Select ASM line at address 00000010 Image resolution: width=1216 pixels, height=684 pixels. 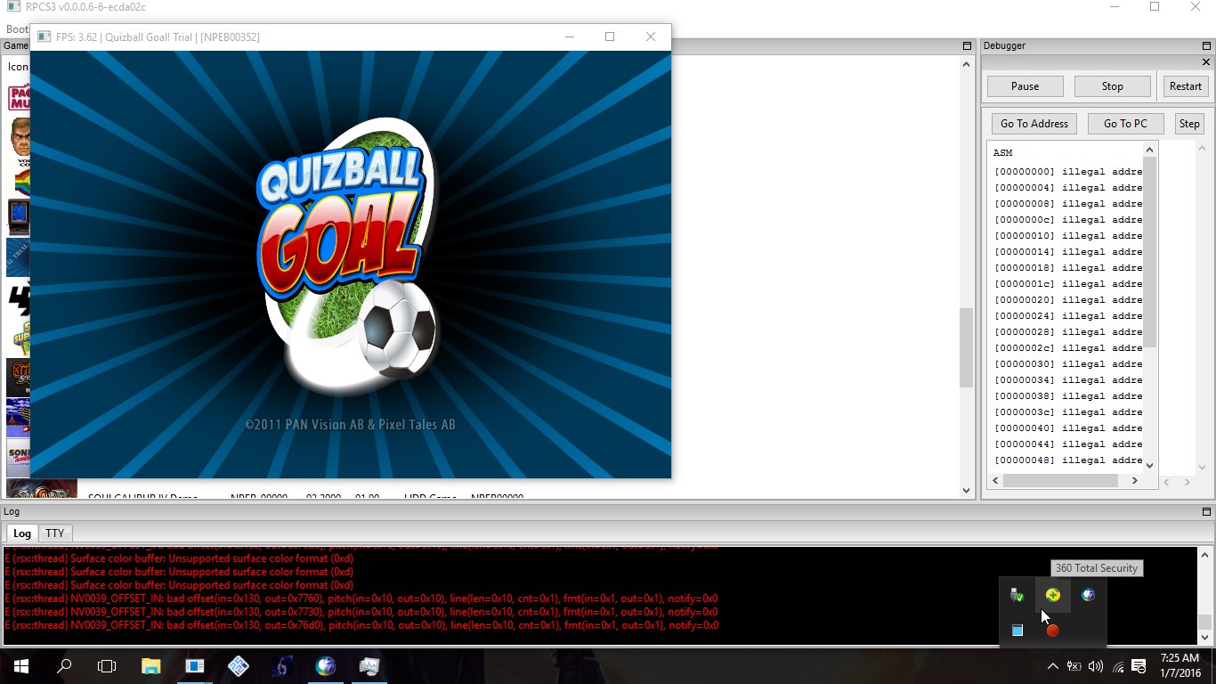click(1068, 236)
